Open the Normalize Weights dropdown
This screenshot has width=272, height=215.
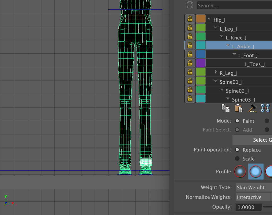(x=252, y=197)
